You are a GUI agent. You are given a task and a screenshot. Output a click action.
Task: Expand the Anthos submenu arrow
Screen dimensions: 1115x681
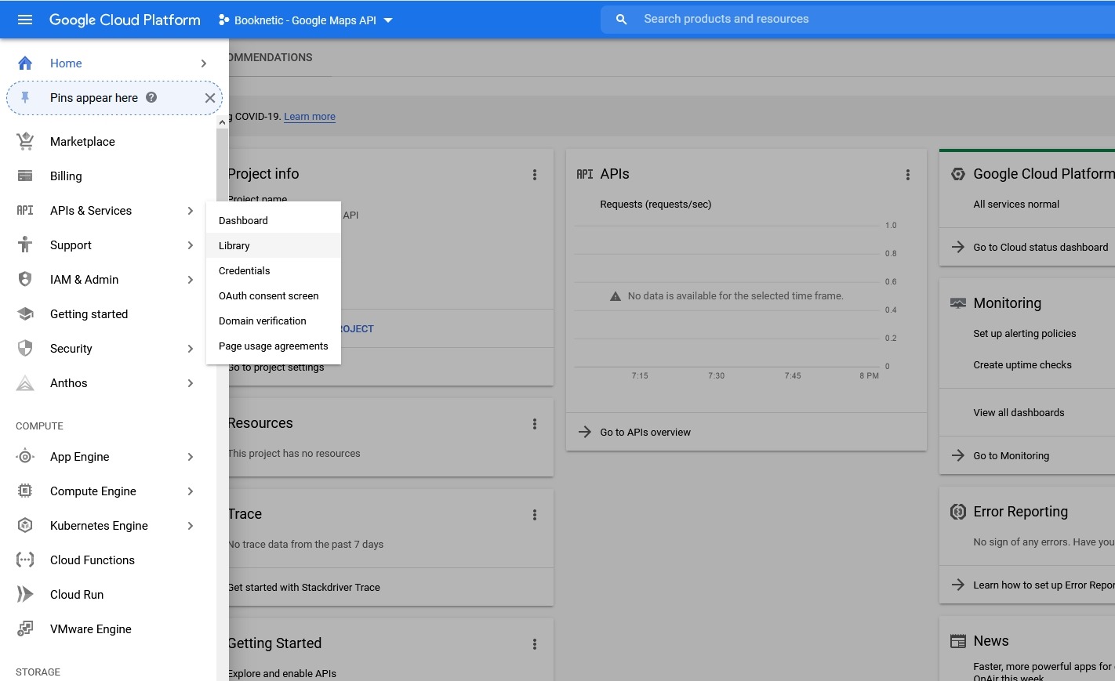click(191, 383)
